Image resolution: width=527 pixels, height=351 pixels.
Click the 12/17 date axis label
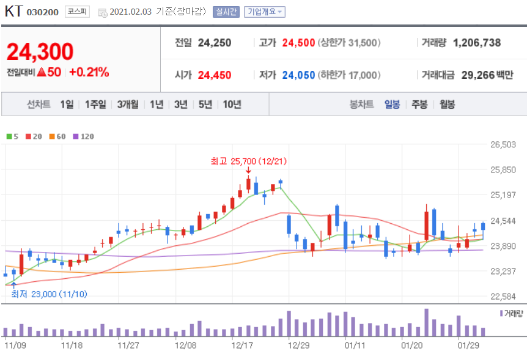(x=242, y=345)
